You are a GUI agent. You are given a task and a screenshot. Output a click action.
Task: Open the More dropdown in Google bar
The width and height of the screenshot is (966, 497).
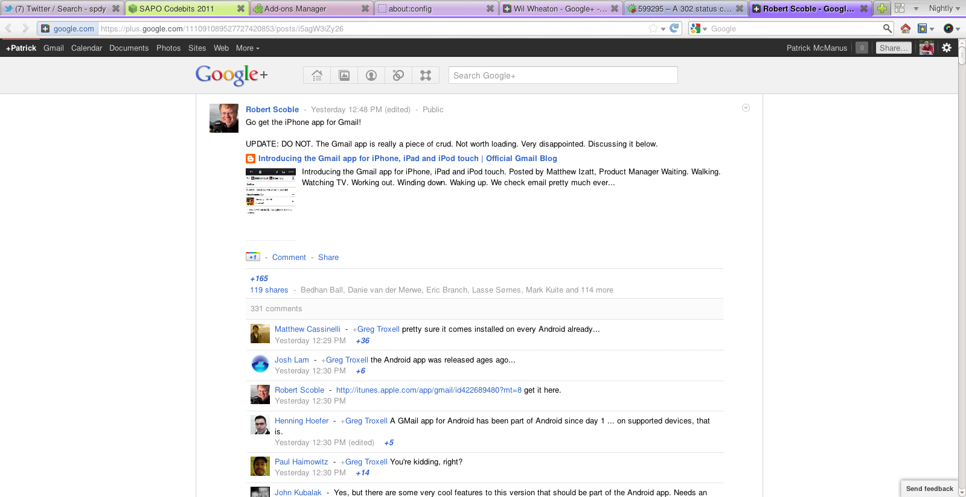pyautogui.click(x=248, y=48)
